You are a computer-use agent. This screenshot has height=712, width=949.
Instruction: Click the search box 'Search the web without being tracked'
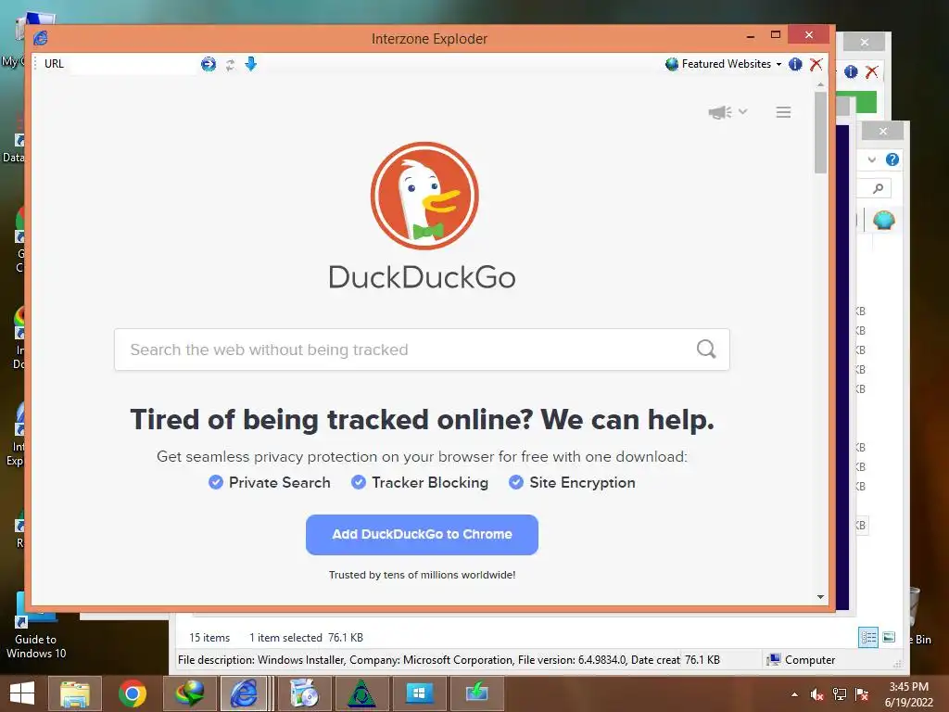coord(422,350)
